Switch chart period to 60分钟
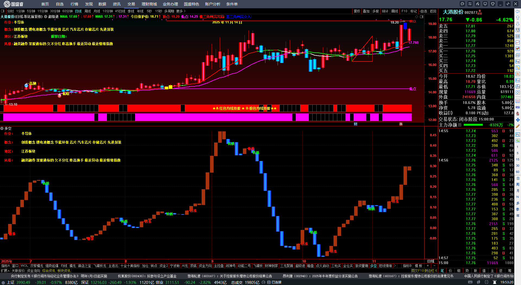 click(x=68, y=11)
